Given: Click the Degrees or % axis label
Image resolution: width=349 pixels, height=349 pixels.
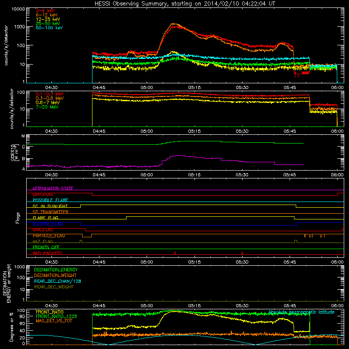Looking at the screenshot, I should (11, 327).
